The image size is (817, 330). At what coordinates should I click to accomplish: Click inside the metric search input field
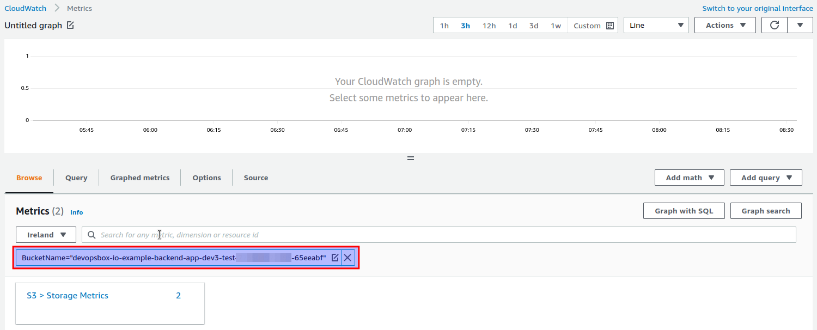(272, 235)
